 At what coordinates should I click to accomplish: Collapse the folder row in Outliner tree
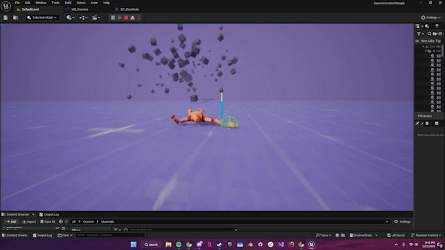click(426, 52)
